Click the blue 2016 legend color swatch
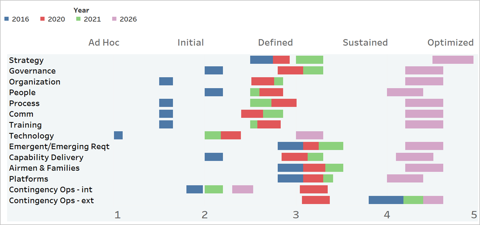480x225 pixels. tap(6, 19)
